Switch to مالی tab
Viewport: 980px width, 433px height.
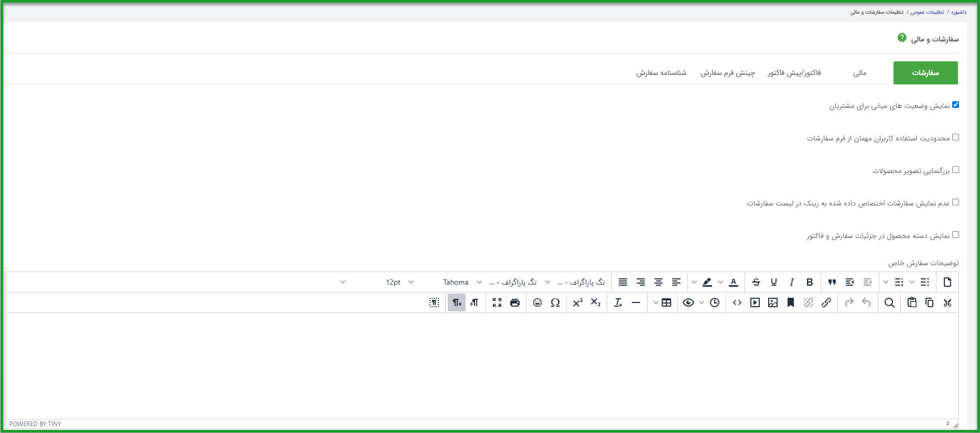tap(860, 73)
